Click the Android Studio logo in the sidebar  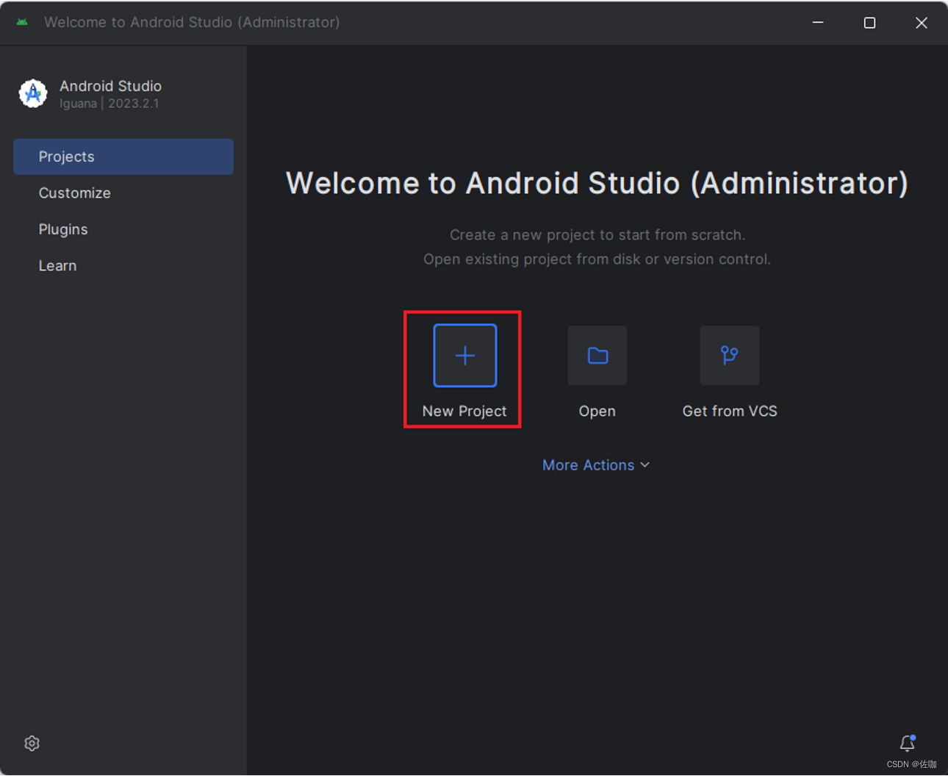(33, 94)
